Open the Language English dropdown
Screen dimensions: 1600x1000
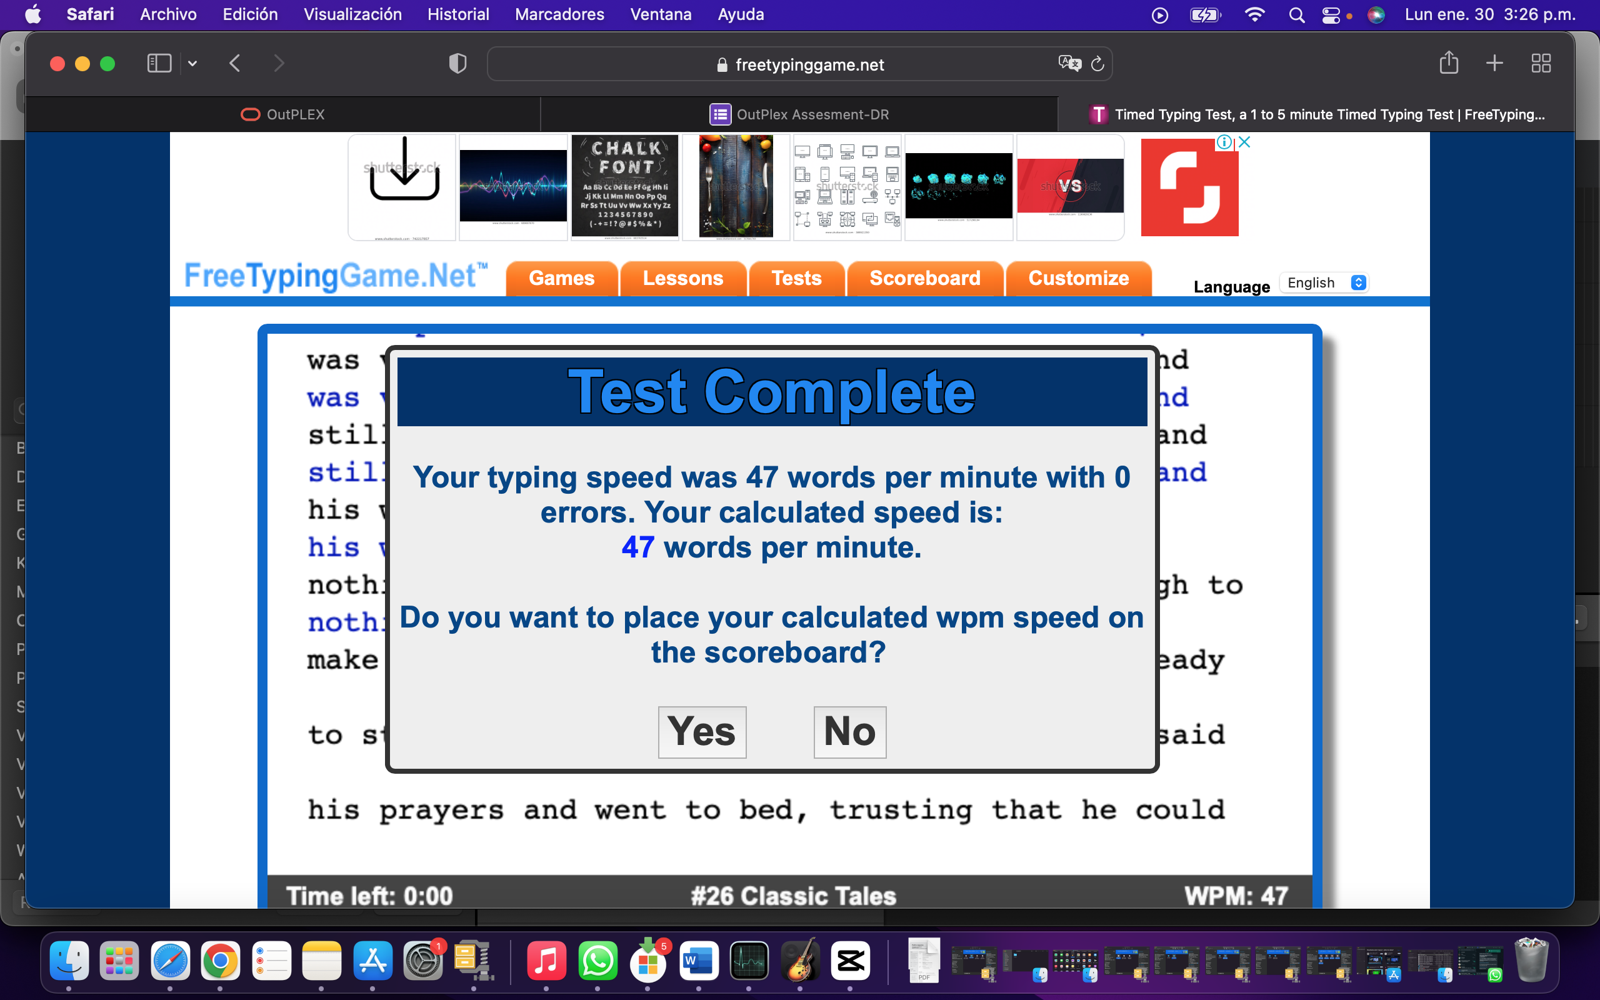[1324, 283]
